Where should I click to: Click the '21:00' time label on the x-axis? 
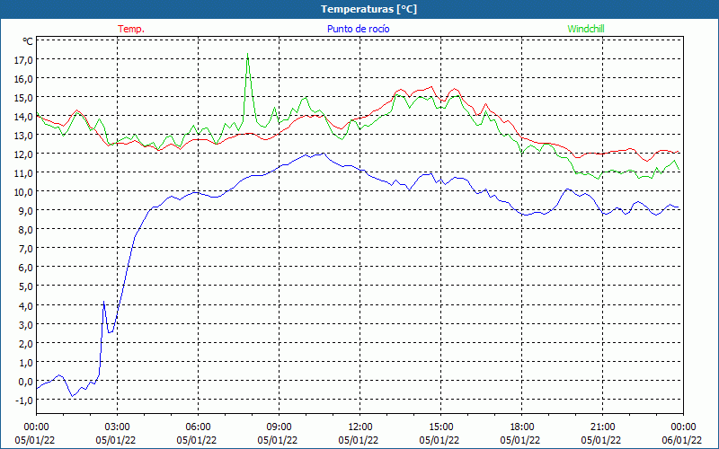tap(602, 427)
